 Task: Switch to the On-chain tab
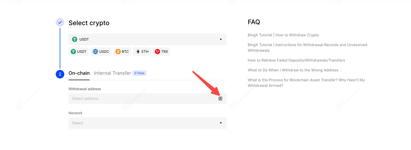[79, 73]
